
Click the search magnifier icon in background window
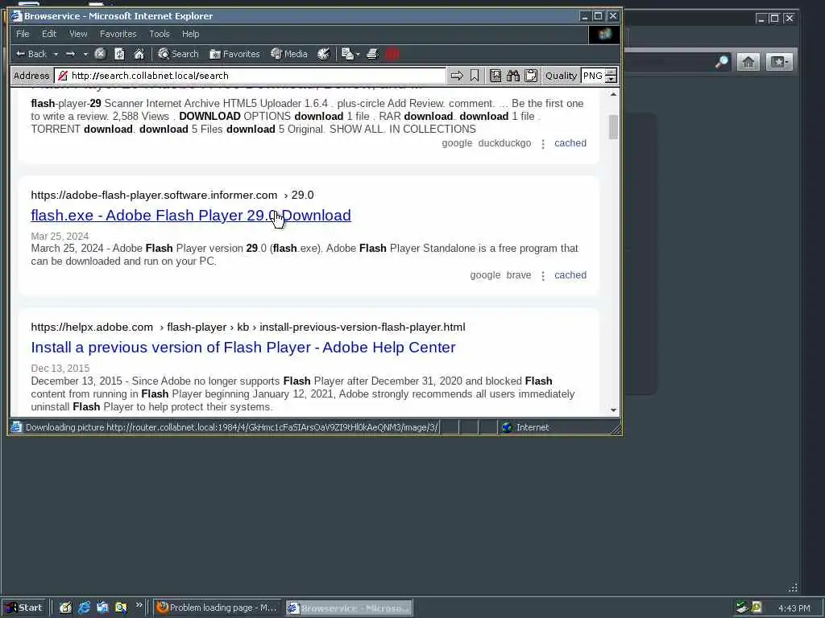coord(721,62)
